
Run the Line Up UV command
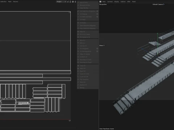coord(88,46)
